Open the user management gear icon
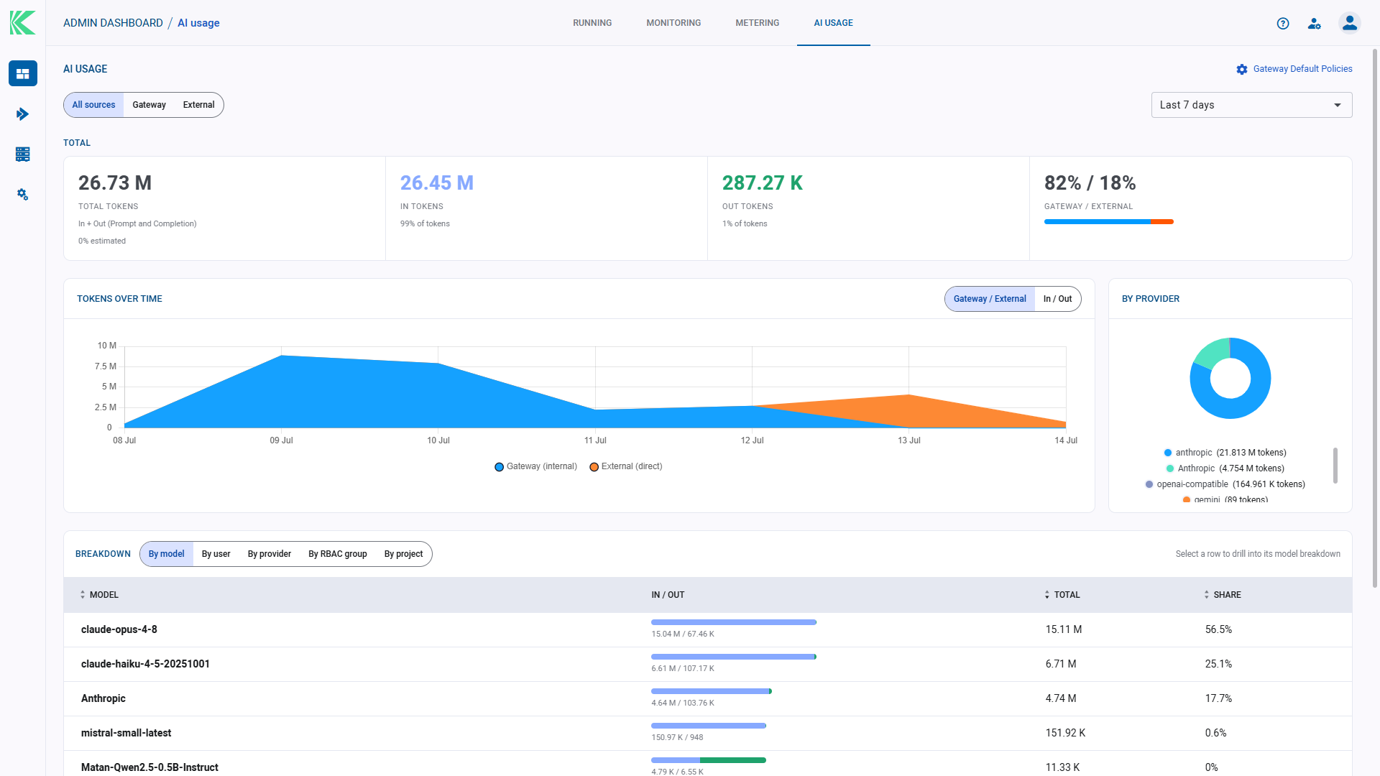Screen dimensions: 1380x776 click(1315, 23)
